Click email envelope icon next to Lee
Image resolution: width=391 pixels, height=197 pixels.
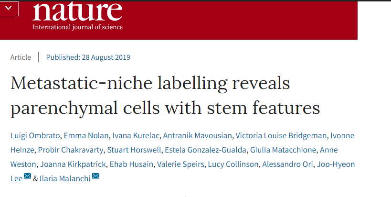click(x=27, y=176)
